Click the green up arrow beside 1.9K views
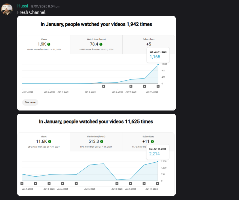The height and width of the screenshot is (200, 239). click(x=49, y=44)
